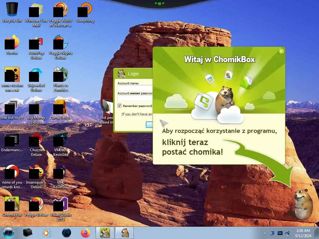Click the hamster character at screen corner
The image size is (319, 239).
(x=303, y=204)
